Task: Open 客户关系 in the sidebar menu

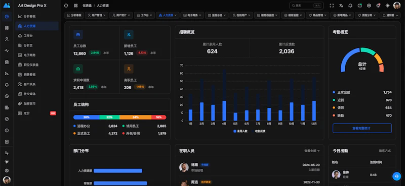Action: point(37,84)
